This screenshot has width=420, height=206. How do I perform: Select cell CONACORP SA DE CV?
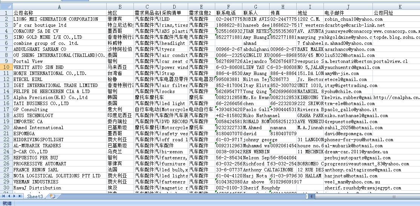(x=60, y=31)
